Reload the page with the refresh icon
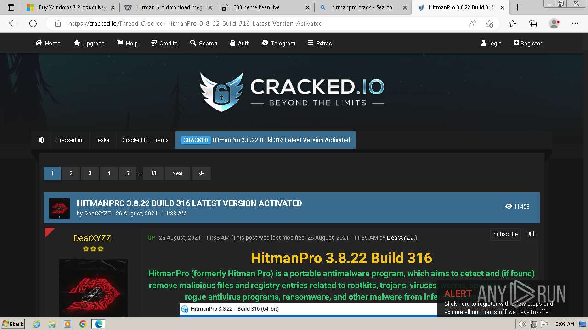 click(33, 23)
